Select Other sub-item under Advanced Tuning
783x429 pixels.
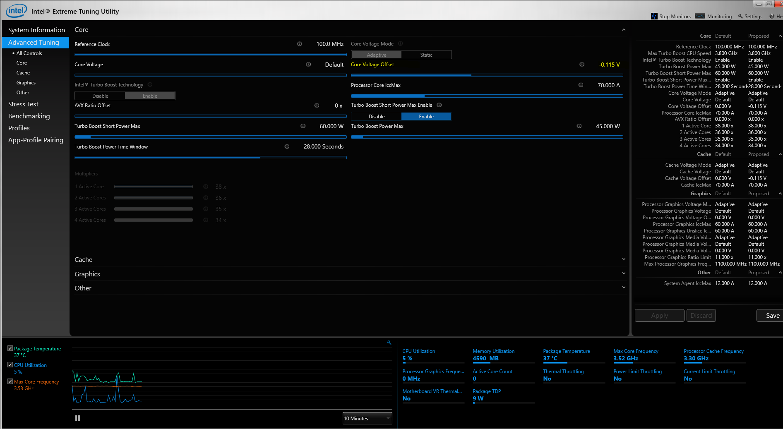coord(23,93)
